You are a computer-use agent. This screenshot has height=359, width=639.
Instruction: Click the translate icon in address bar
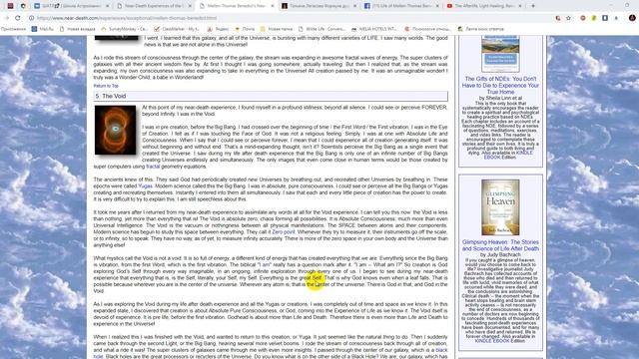[558, 18]
